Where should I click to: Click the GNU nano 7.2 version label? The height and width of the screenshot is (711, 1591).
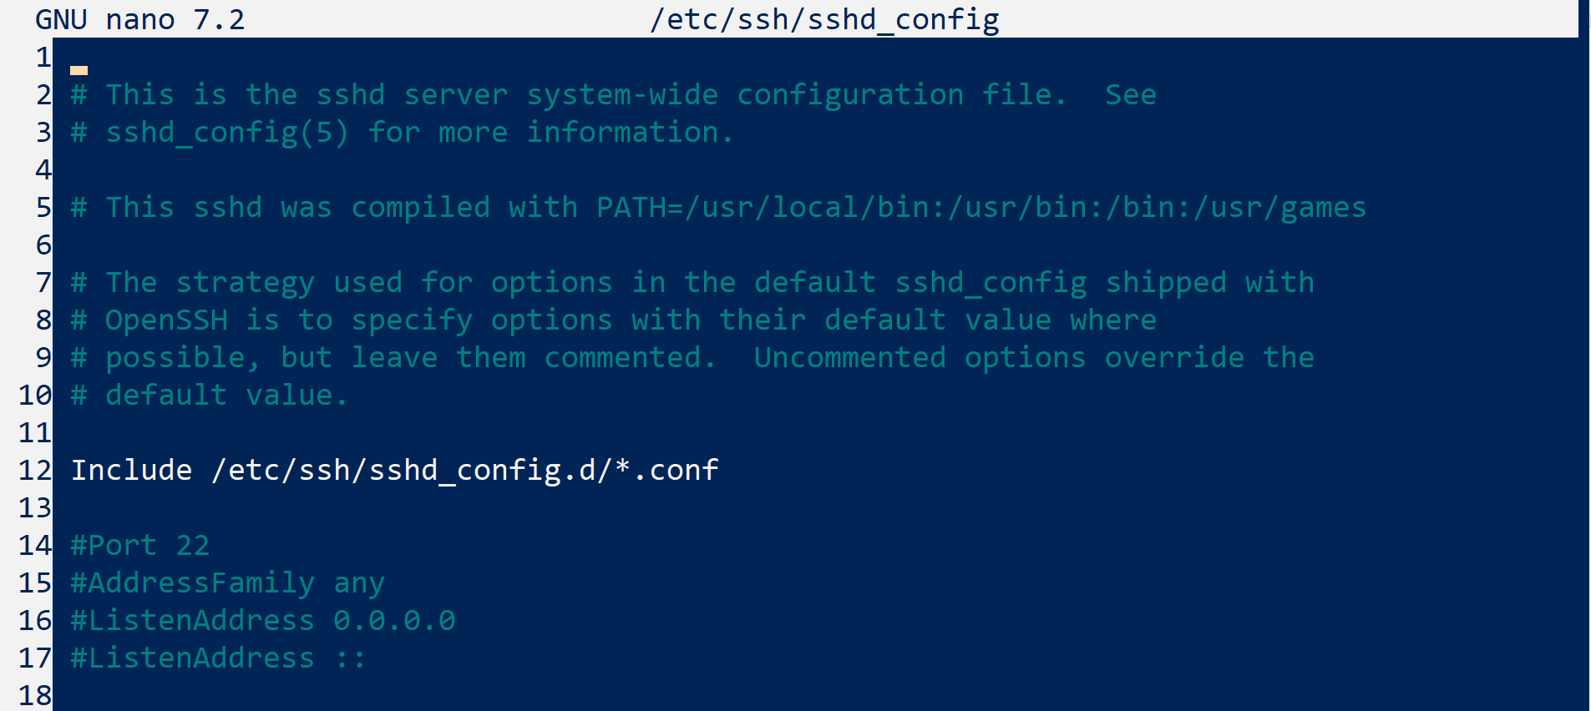pos(140,19)
